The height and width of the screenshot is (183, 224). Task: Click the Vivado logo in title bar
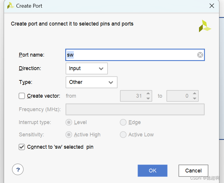coord(10,6)
